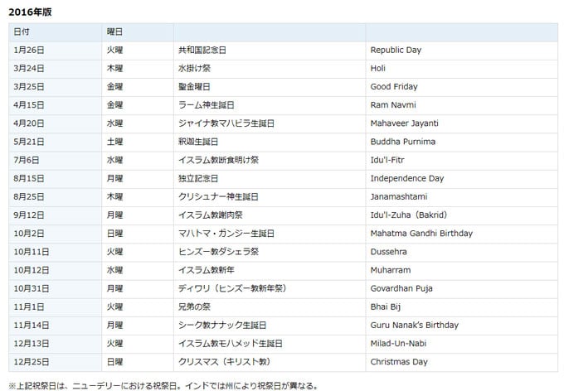Click the date cell '10月12日'
Image resolution: width=564 pixels, height=391 pixels.
[56, 270]
